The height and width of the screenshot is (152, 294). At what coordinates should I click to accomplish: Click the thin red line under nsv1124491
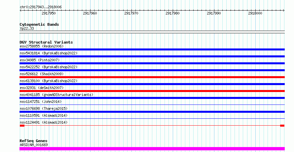tap(152, 126)
